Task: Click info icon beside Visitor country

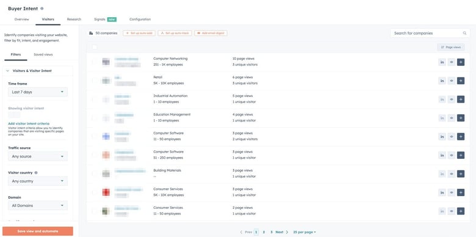Action: point(36,173)
